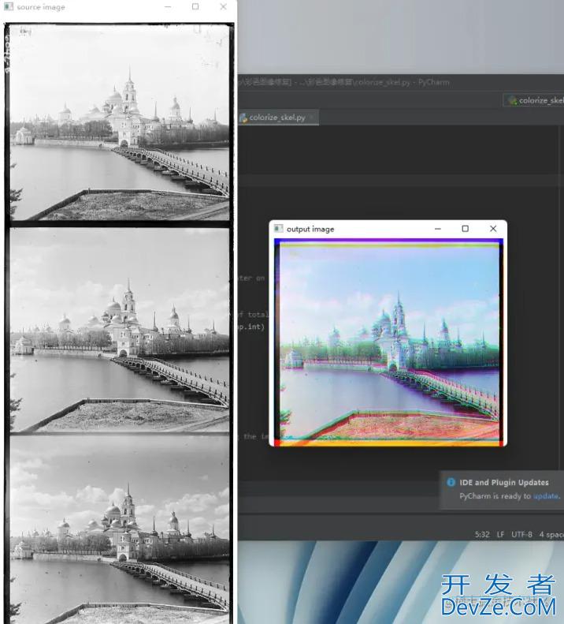Click the PyCharm window title text
Viewport: 564px width, 624px height.
point(344,82)
